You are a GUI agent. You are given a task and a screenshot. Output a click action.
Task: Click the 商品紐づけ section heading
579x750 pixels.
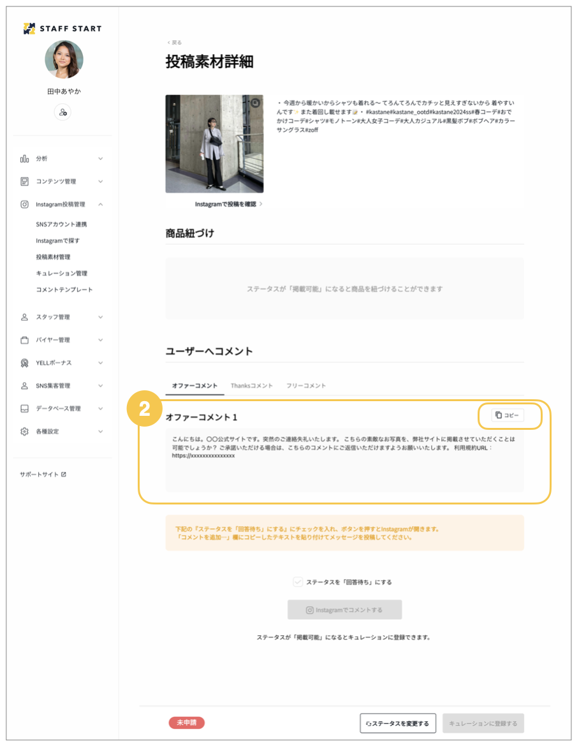(x=190, y=233)
